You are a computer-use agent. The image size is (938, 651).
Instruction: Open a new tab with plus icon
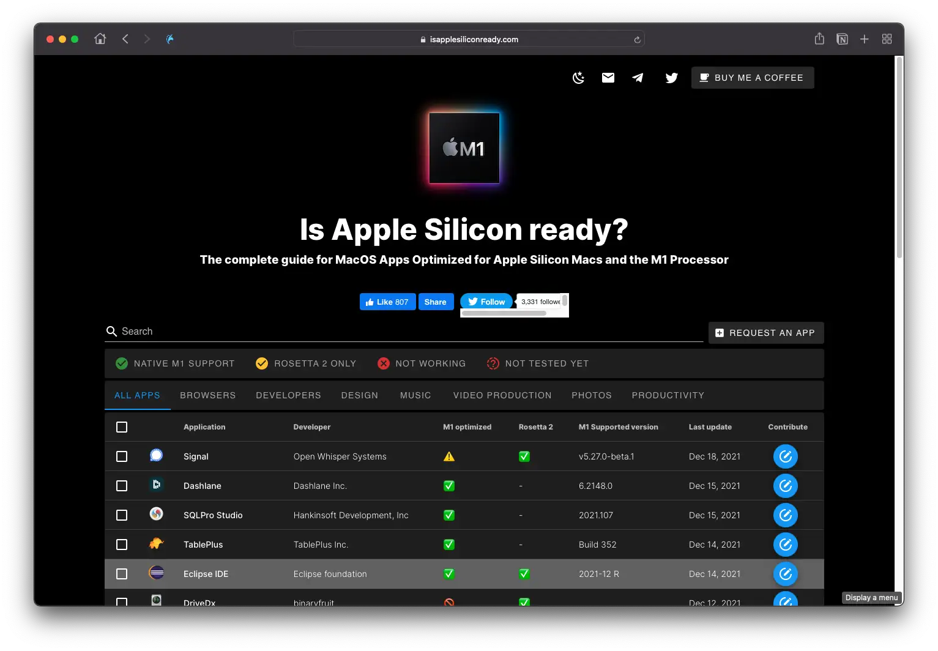pyautogui.click(x=864, y=39)
